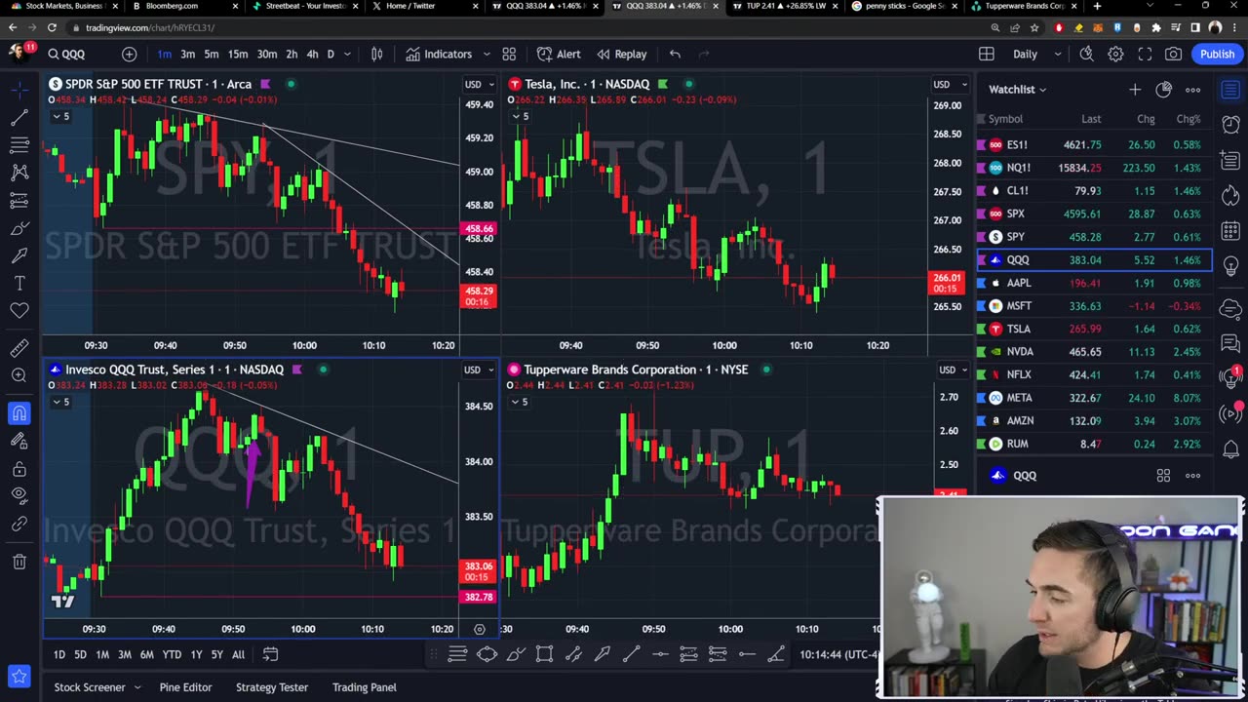Open chart settings gear

1115,55
